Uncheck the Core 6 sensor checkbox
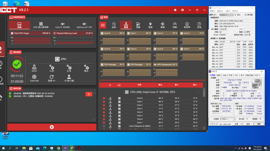270x151 pixels. [x=104, y=119]
